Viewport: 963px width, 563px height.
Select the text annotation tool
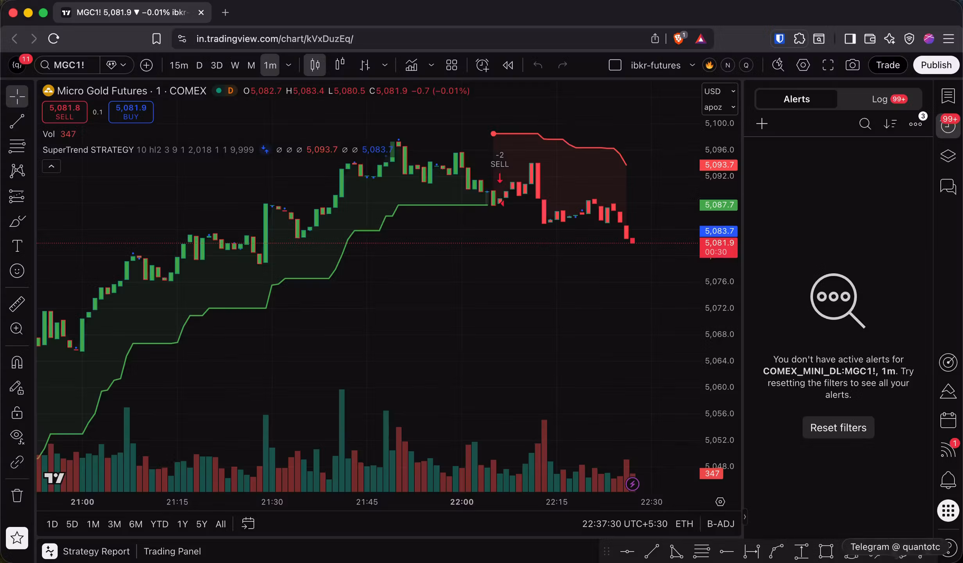click(17, 246)
